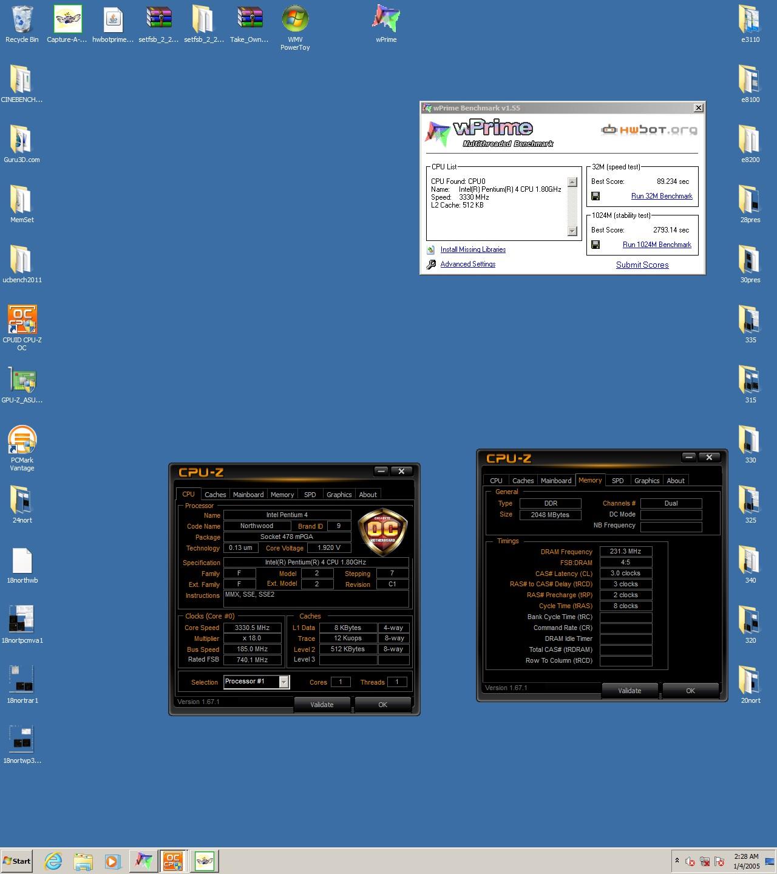The width and height of the screenshot is (777, 874).
Task: Open the Capture-A desktop icon
Action: (67, 24)
